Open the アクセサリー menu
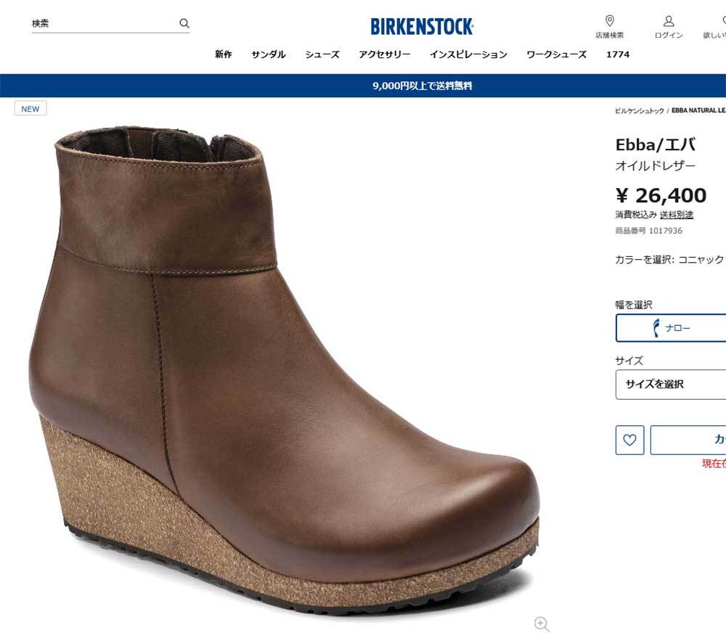Screen dimensions: 726x643 tap(384, 54)
